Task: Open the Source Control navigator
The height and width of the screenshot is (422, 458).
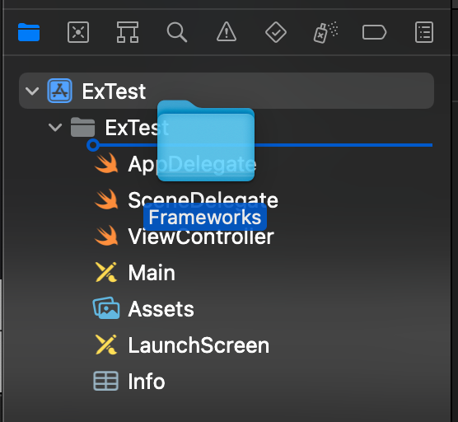Action: point(78,32)
